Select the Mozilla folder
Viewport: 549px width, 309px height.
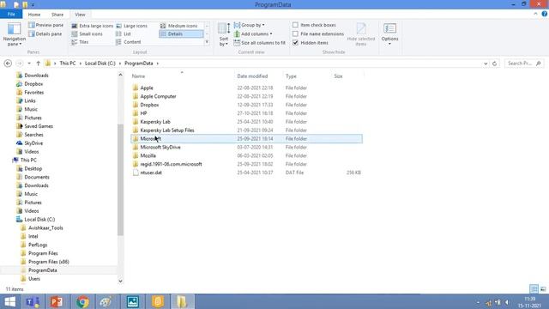[x=148, y=155]
